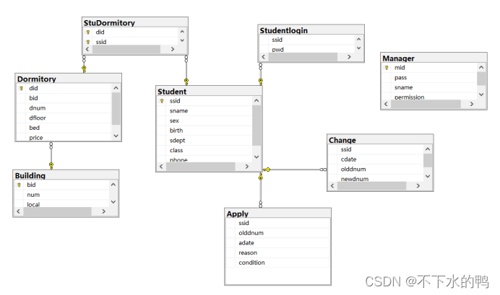The width and height of the screenshot is (500, 295).
Task: Click Student table horizontal scrollbar thumb
Action: 201,166
